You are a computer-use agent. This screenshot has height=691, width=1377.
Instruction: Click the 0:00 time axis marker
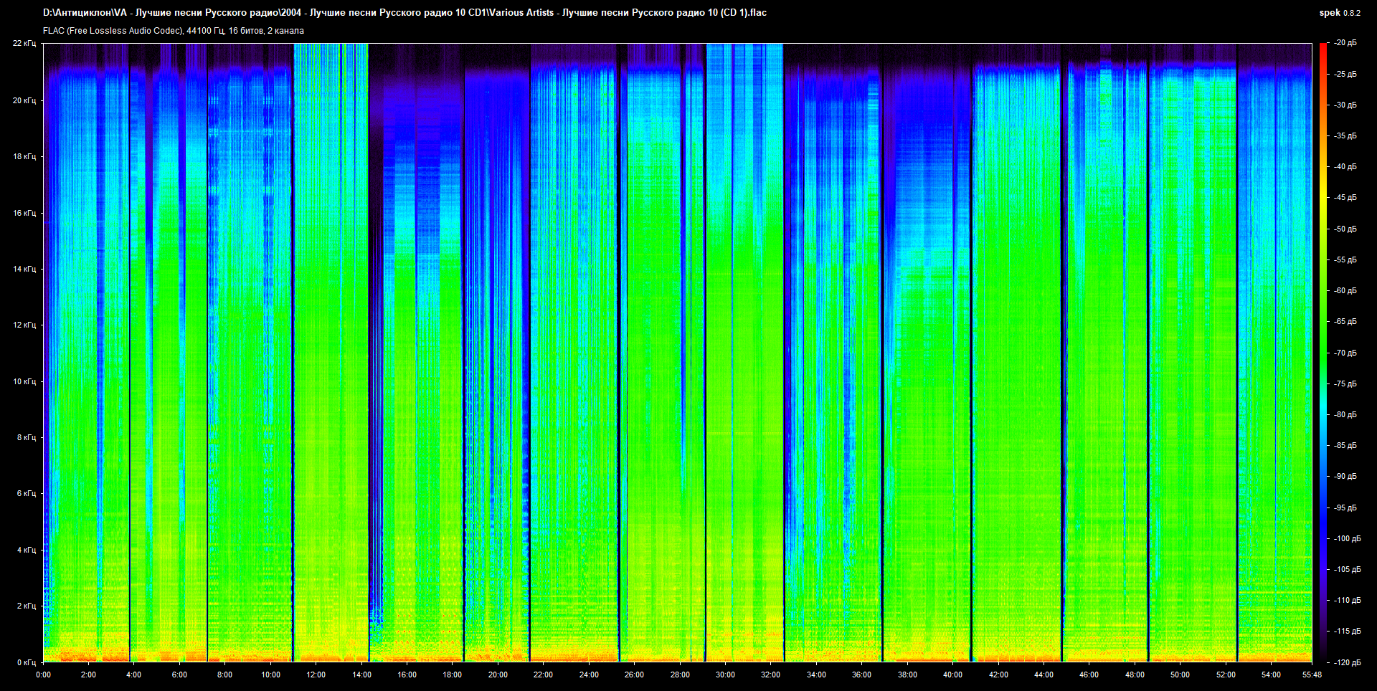[x=43, y=675]
